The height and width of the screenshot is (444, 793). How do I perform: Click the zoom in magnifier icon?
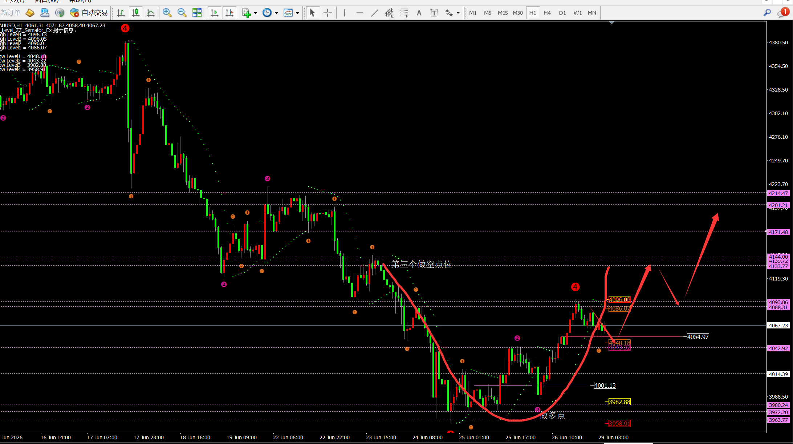(167, 13)
